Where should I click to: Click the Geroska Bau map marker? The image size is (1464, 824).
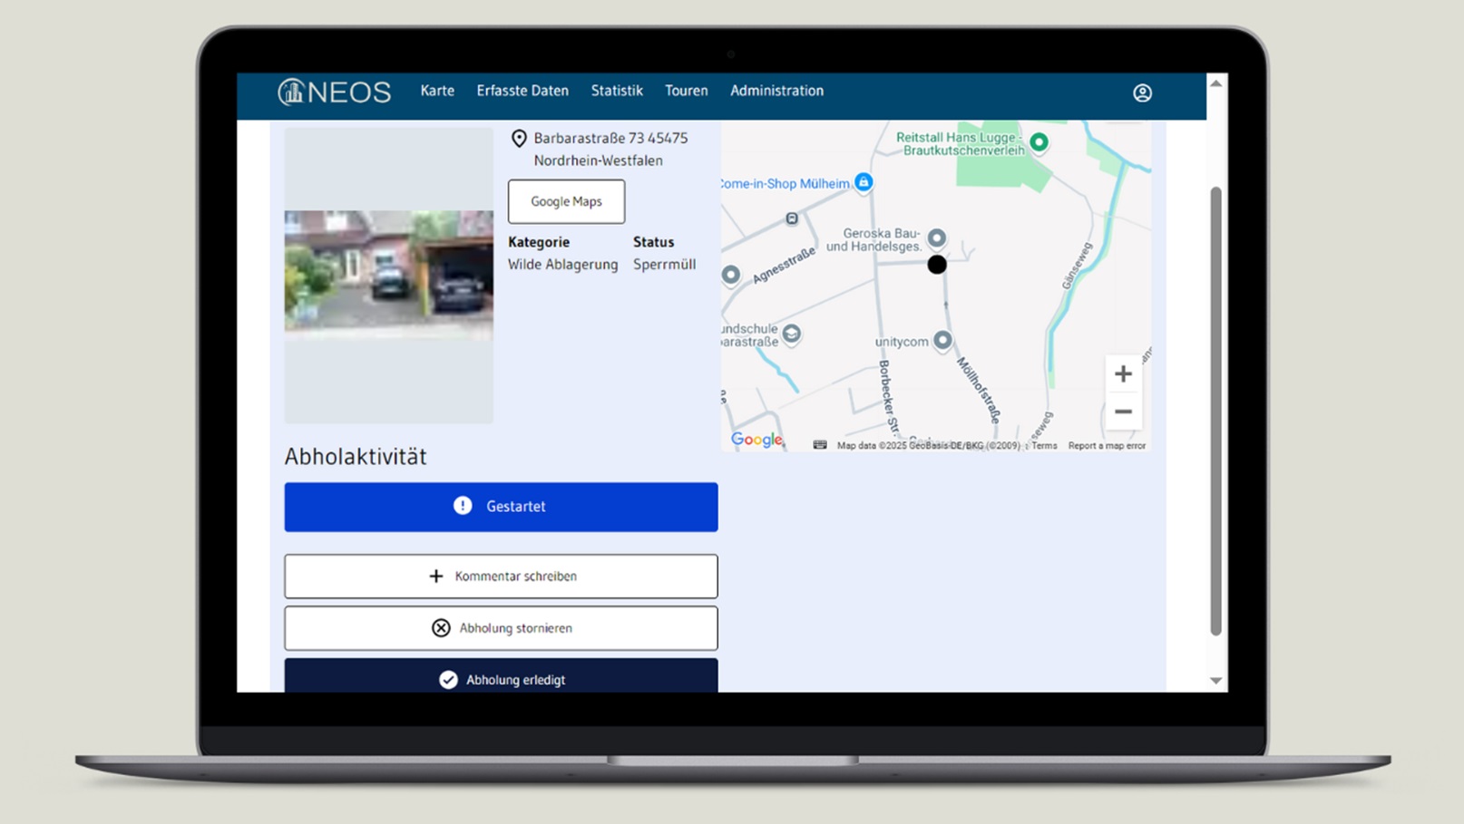click(x=937, y=238)
